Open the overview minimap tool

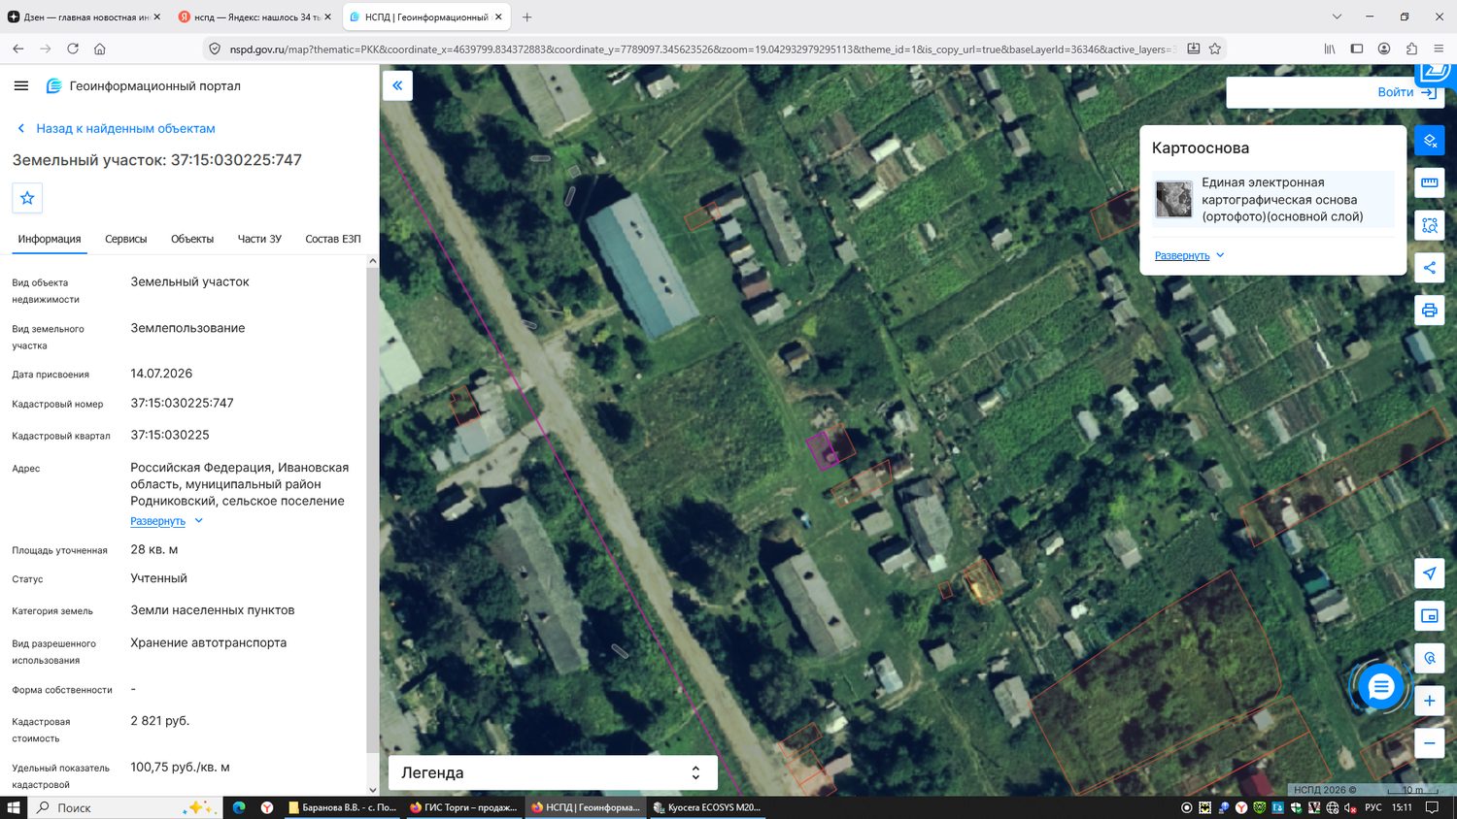pyautogui.click(x=1430, y=615)
